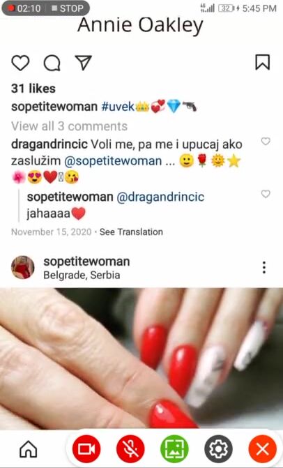
Task: Like dragandrincic's comment with the small heart
Action: (x=266, y=141)
